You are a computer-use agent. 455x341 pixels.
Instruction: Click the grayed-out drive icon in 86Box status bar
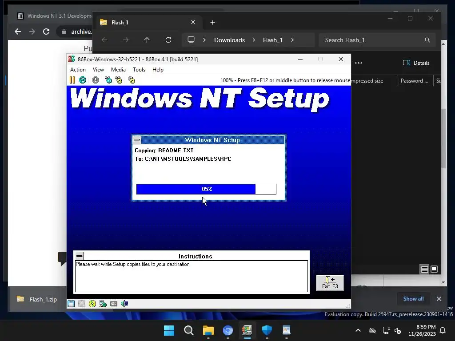pos(82,304)
